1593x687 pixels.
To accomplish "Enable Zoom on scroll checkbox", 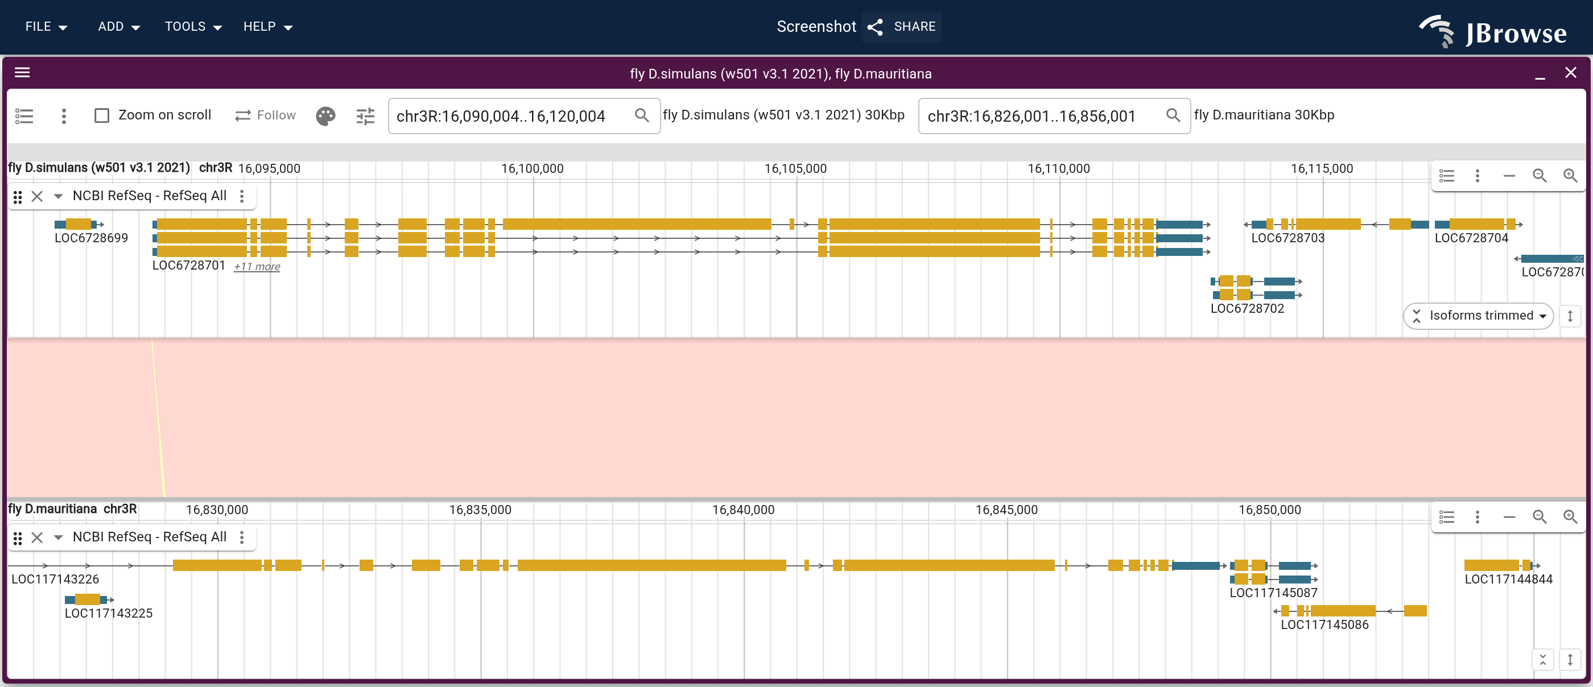I will pos(102,115).
